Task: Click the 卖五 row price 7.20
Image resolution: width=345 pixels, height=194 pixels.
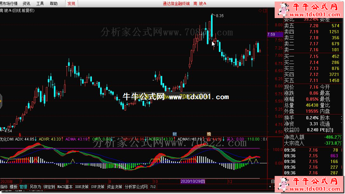Action: pyautogui.click(x=314, y=26)
